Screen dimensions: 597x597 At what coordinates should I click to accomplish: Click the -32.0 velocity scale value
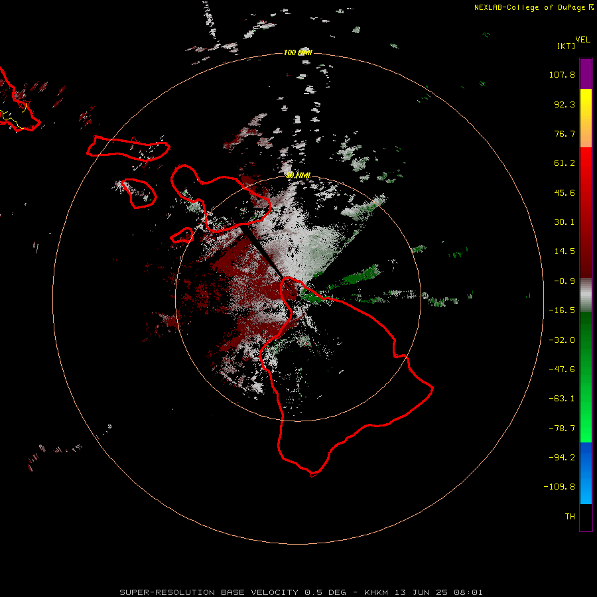tap(562, 340)
